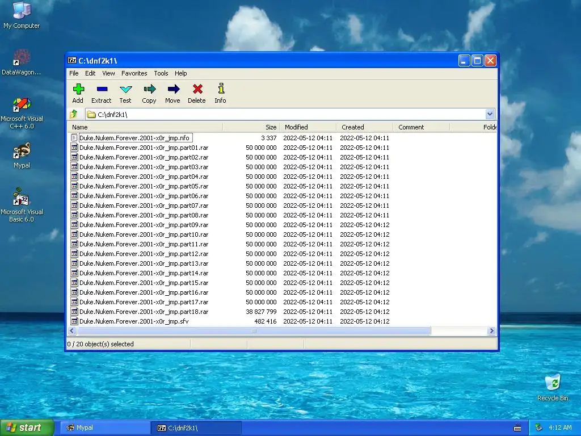This screenshot has height=436, width=581.
Task: Sort by the Created column header
Action: pyautogui.click(x=365, y=127)
